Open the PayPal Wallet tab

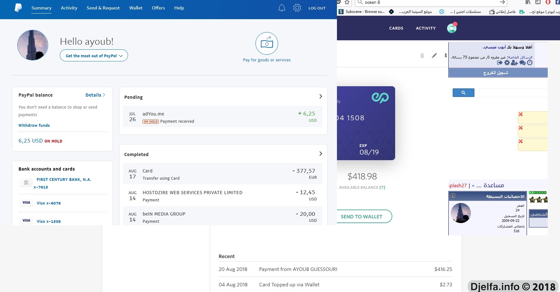click(x=136, y=8)
